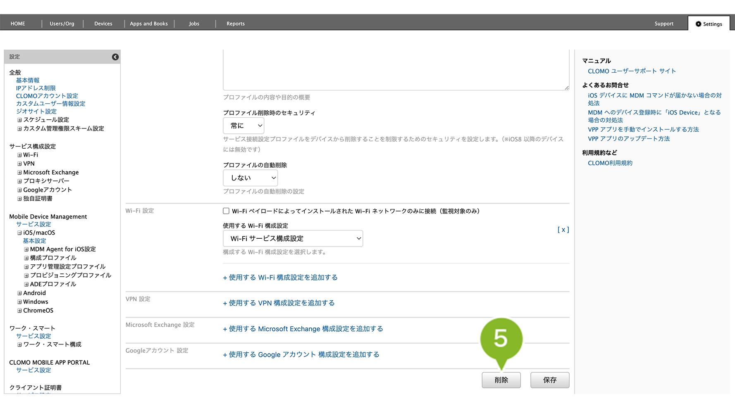This screenshot has width=735, height=413.
Task: Expand the Wi-Fi tree node icon
Action: pos(19,155)
